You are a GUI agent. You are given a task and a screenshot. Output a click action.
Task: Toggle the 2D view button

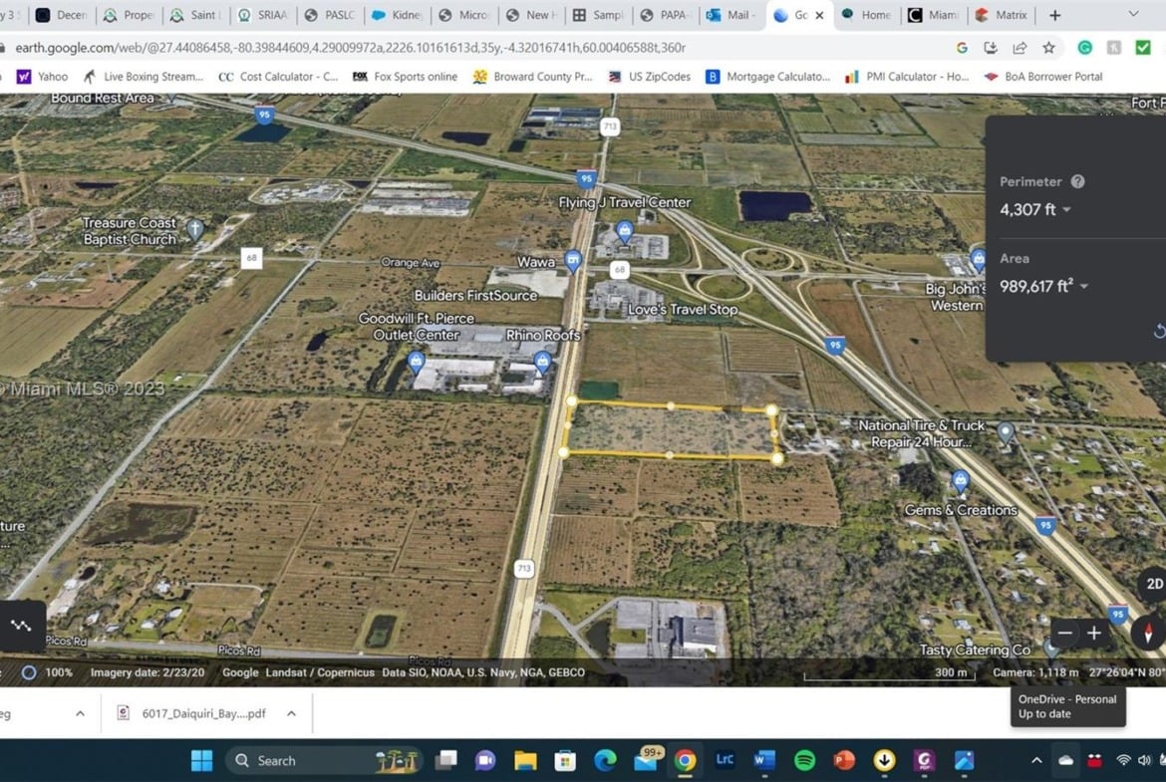[x=1153, y=585]
